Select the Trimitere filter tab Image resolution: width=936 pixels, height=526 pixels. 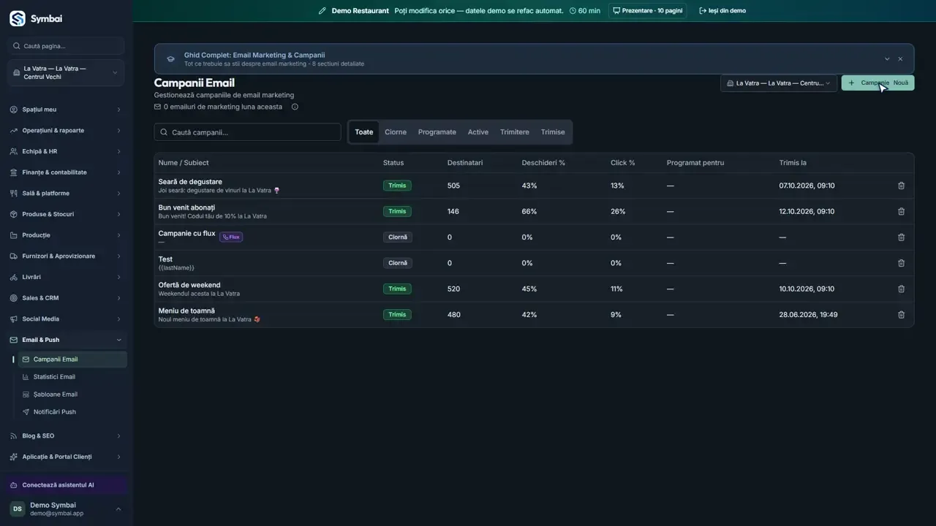[515, 132]
